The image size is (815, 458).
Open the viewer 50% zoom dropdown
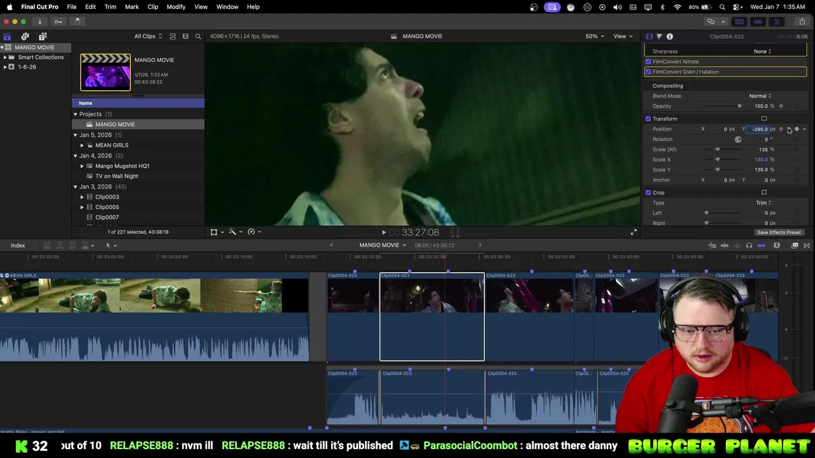click(x=595, y=36)
